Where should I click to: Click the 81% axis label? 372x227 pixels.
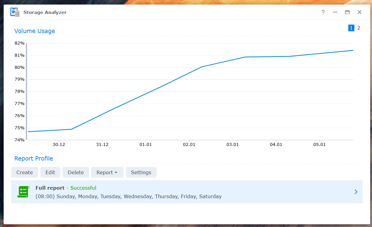(x=19, y=55)
